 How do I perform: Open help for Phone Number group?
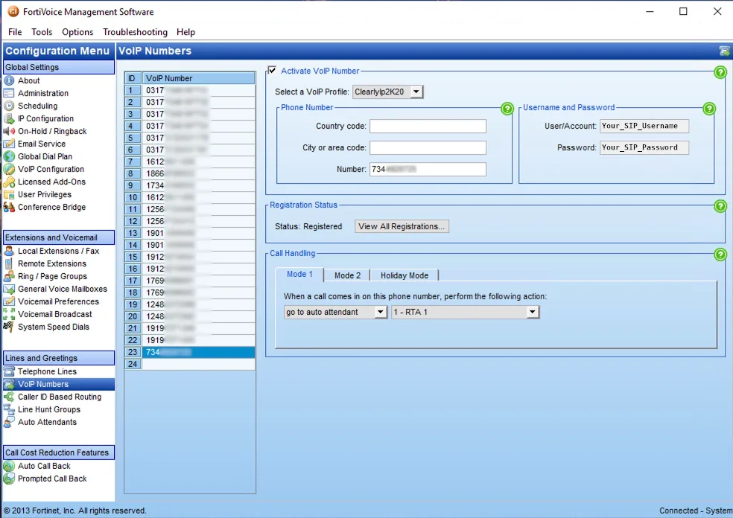(507, 109)
